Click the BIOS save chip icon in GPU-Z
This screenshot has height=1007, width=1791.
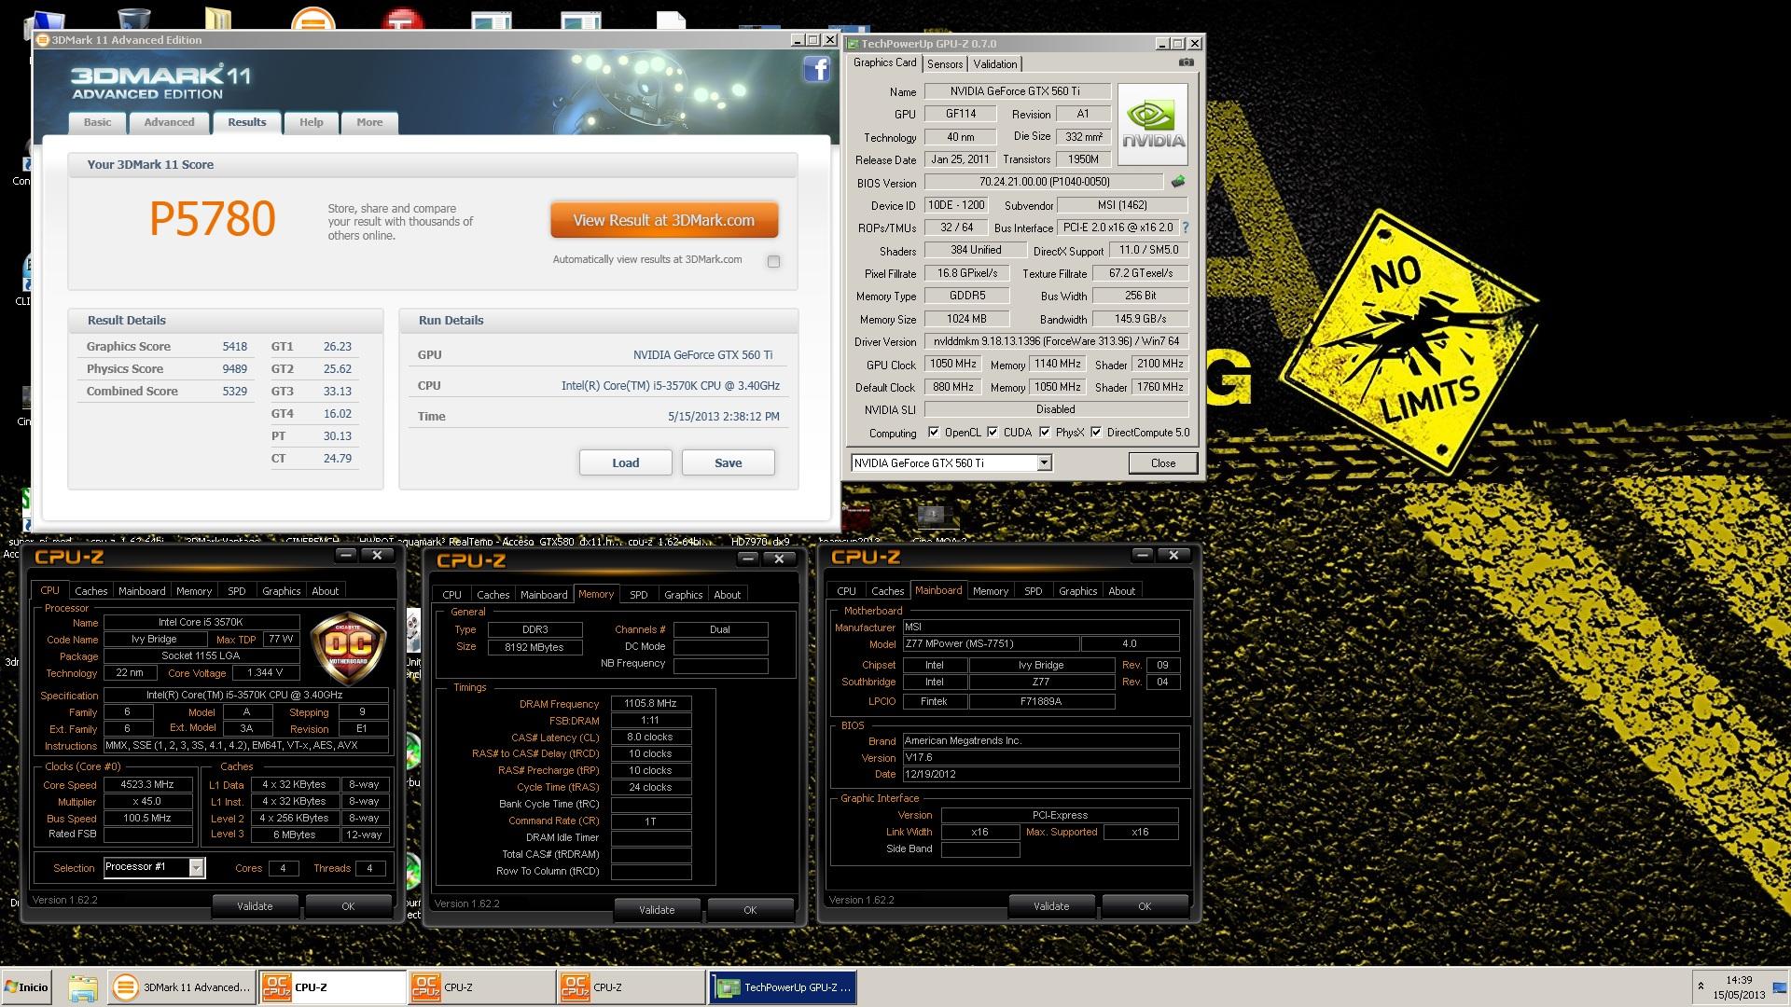click(1178, 182)
